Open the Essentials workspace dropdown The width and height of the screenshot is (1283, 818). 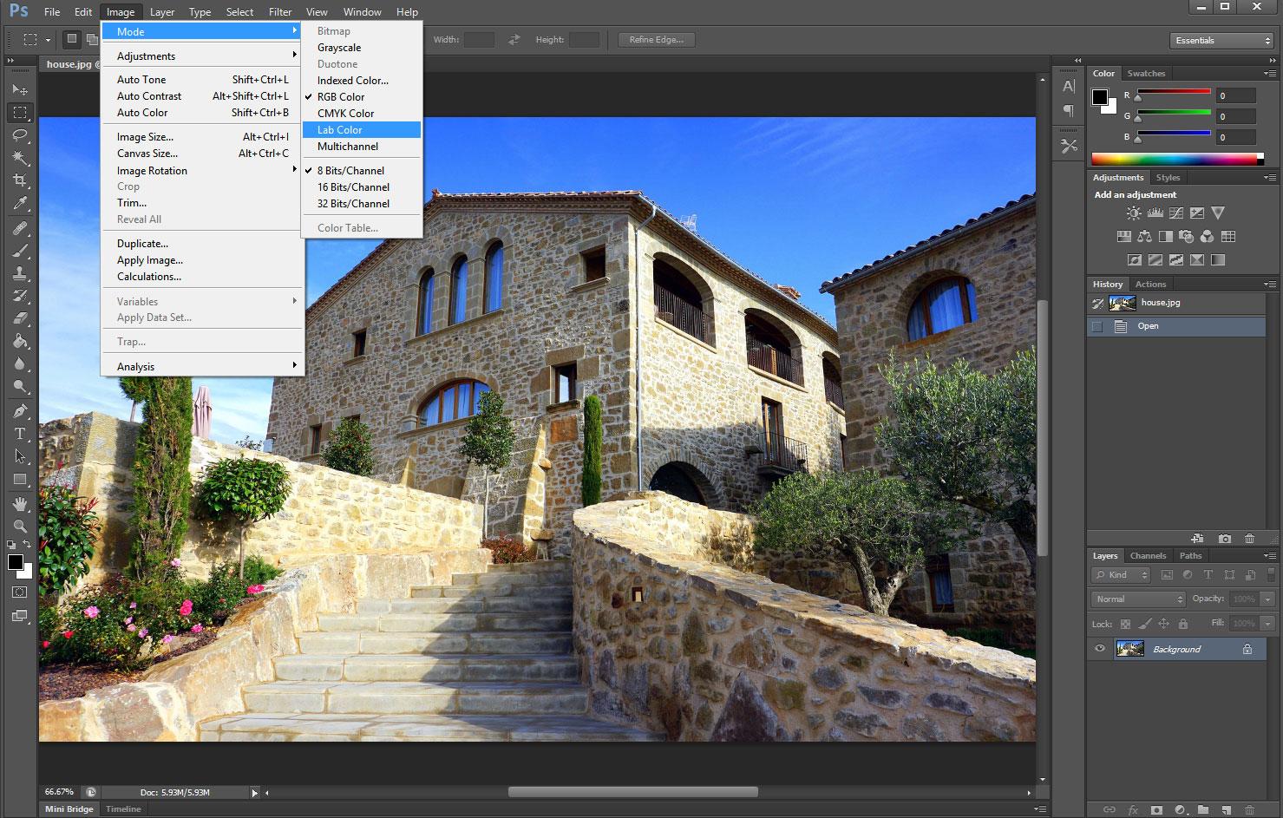pos(1221,40)
